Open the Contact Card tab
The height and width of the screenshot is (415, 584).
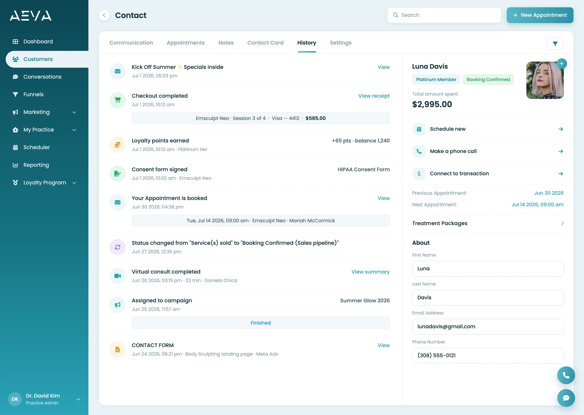[x=265, y=43]
